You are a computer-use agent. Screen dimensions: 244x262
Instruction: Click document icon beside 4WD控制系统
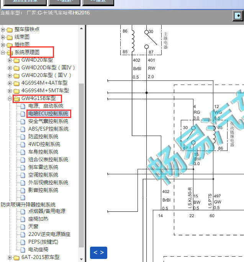(23, 144)
